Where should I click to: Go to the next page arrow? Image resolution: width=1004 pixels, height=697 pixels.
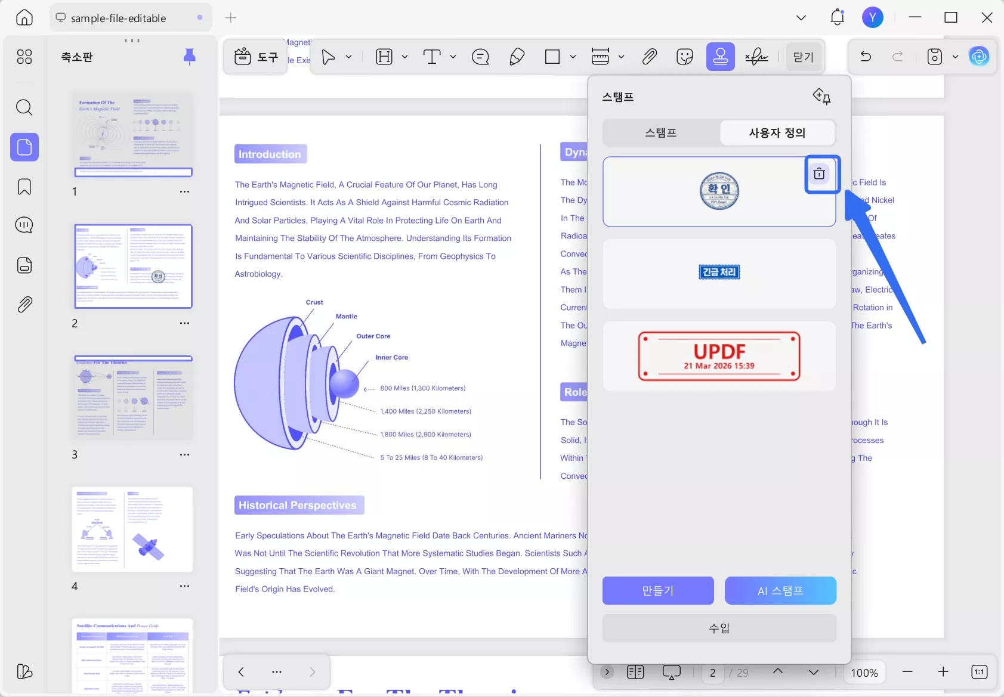(x=814, y=673)
